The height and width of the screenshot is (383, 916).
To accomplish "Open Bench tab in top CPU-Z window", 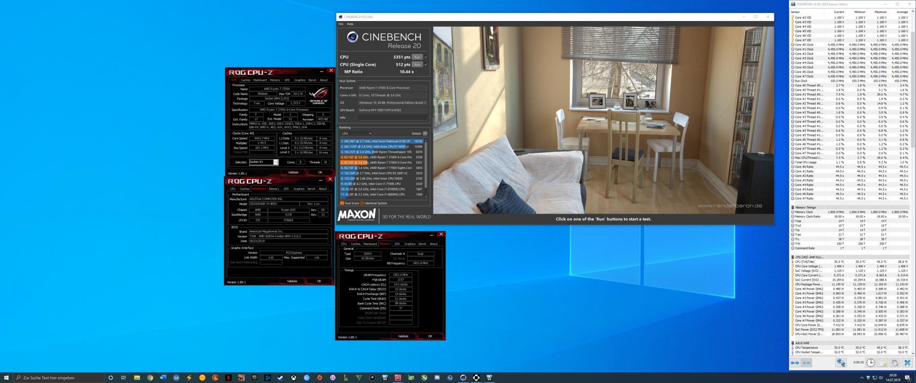I will pos(312,80).
